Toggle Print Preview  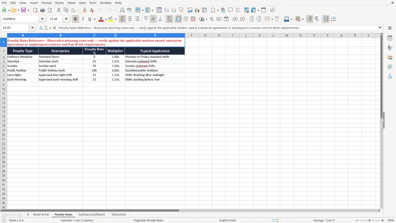[x=50, y=10]
